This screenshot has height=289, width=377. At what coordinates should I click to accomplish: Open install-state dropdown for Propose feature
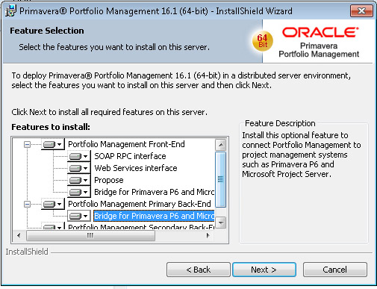point(78,180)
